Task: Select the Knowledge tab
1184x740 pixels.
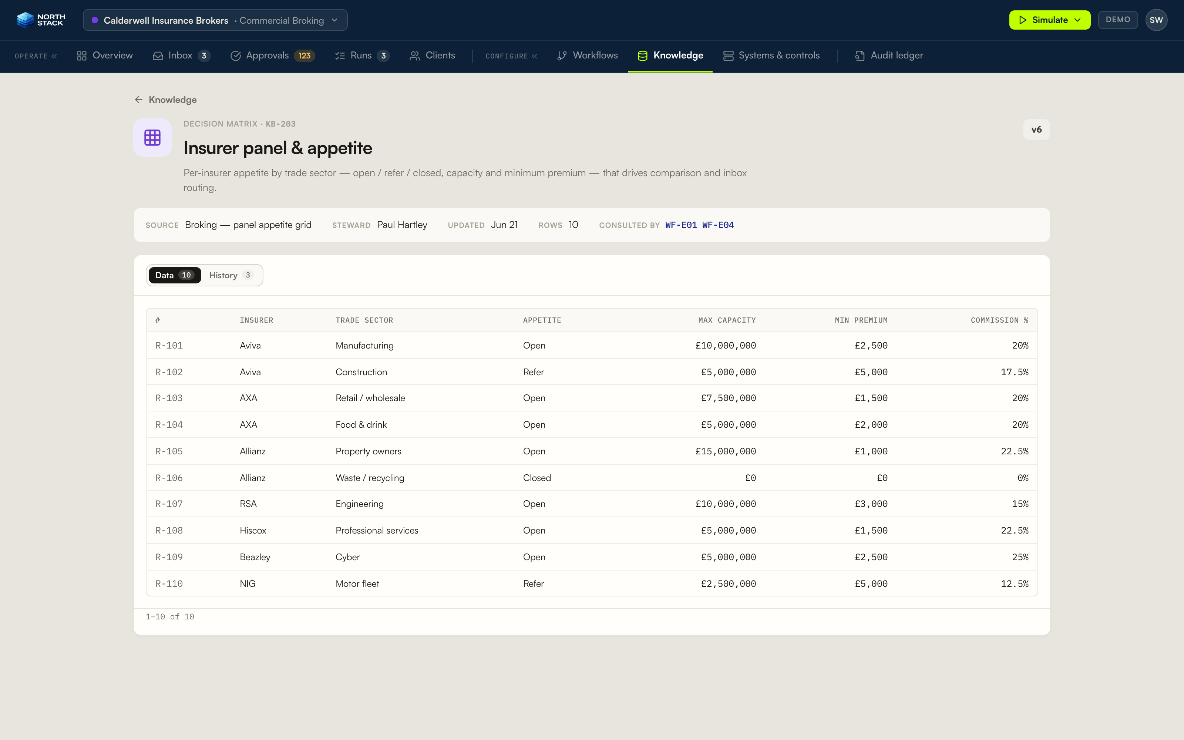Action: point(670,56)
